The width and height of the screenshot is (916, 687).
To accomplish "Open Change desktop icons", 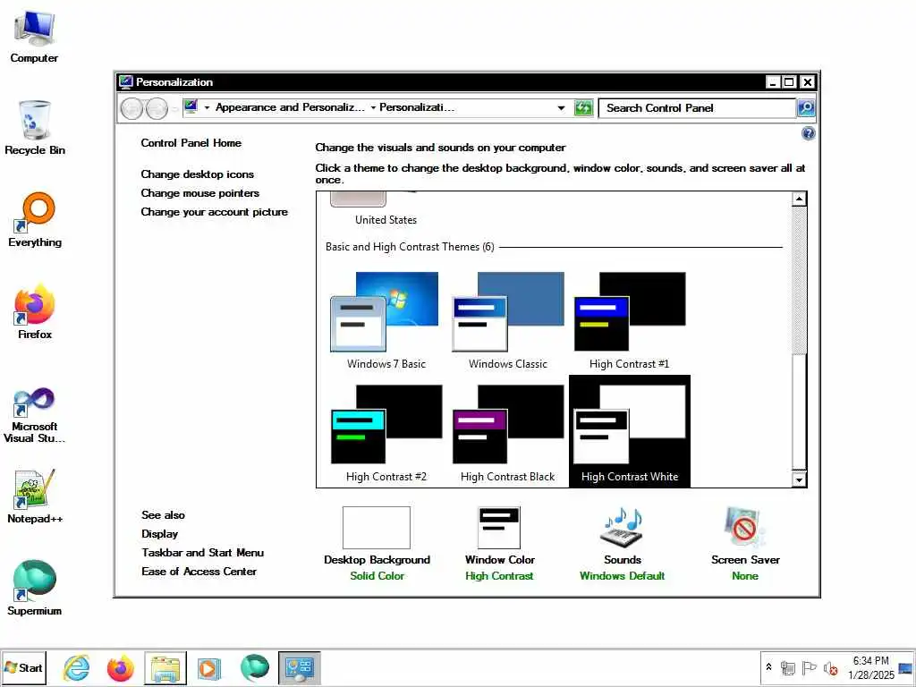I will 198,174.
